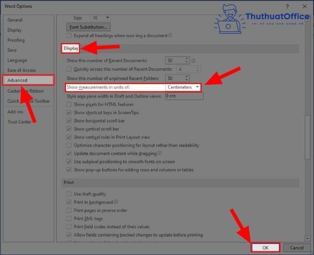Enable Print field codes instead of their values
Image resolution: width=314 pixels, height=255 pixels.
pos(69,227)
